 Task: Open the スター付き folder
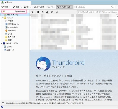(10, 37)
